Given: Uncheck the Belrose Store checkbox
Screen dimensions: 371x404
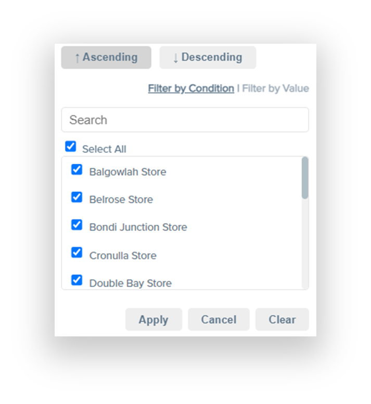Looking at the screenshot, I should click(76, 197).
